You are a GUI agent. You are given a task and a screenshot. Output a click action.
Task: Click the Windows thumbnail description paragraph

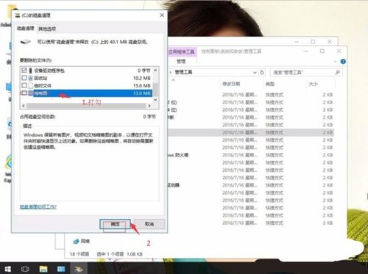pyautogui.click(x=88, y=141)
